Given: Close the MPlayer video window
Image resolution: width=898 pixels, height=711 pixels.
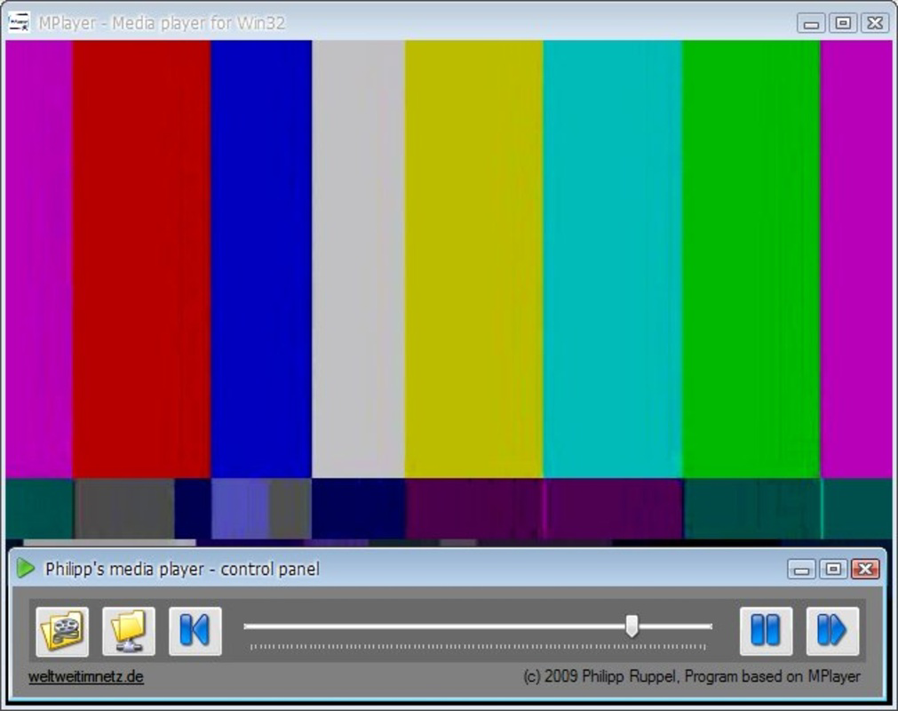Looking at the screenshot, I should pyautogui.click(x=875, y=23).
